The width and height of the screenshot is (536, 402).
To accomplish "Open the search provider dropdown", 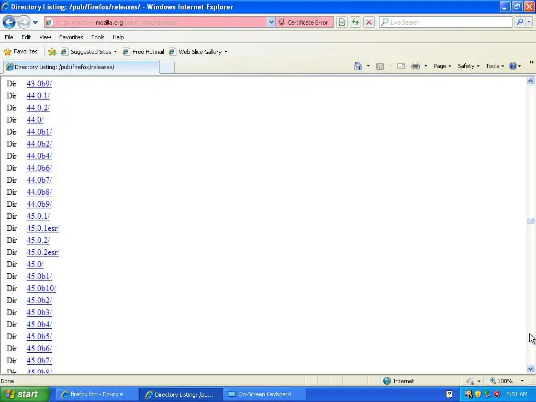I will point(529,22).
